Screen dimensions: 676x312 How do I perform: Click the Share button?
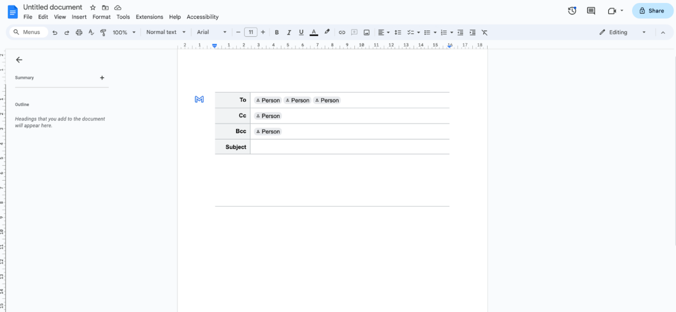coord(652,10)
